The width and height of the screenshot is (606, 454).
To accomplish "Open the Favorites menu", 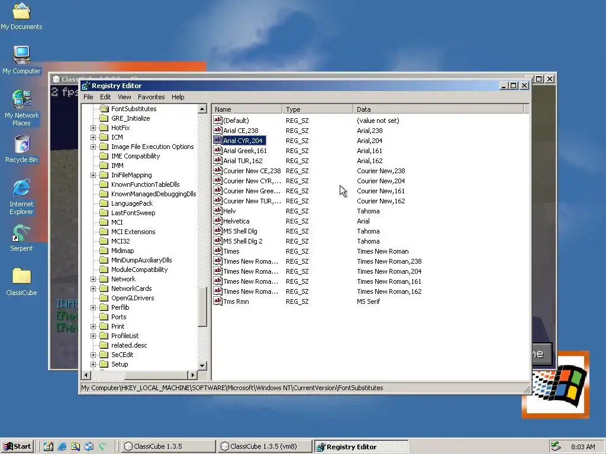I will (x=151, y=97).
